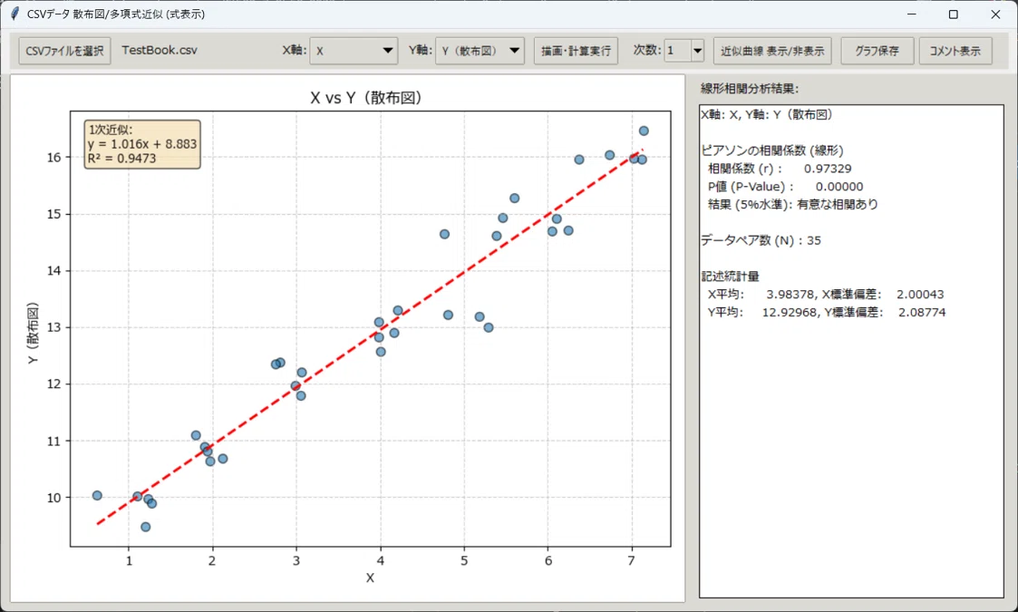Click the 1次近似 equation legend box

click(x=142, y=144)
